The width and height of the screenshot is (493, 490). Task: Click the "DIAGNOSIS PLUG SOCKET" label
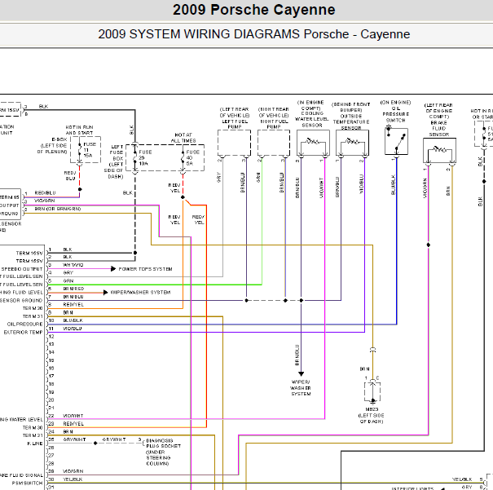coord(164,444)
